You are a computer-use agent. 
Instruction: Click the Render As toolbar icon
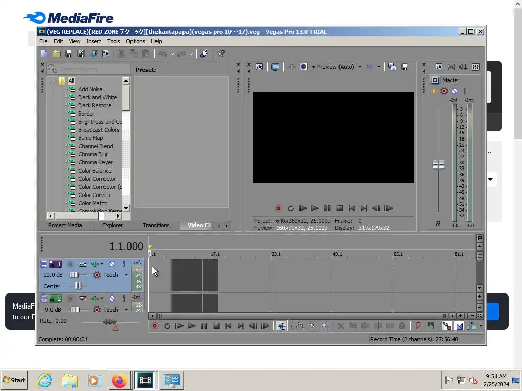[94, 53]
